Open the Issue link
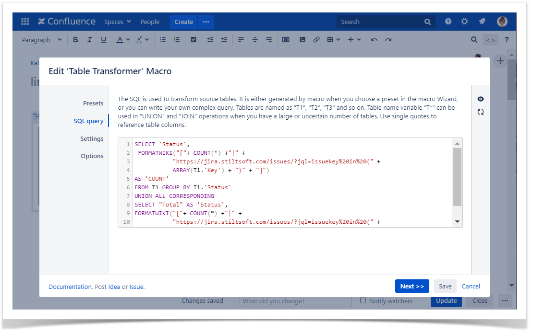Image resolution: width=533 pixels, height=333 pixels. tap(136, 287)
